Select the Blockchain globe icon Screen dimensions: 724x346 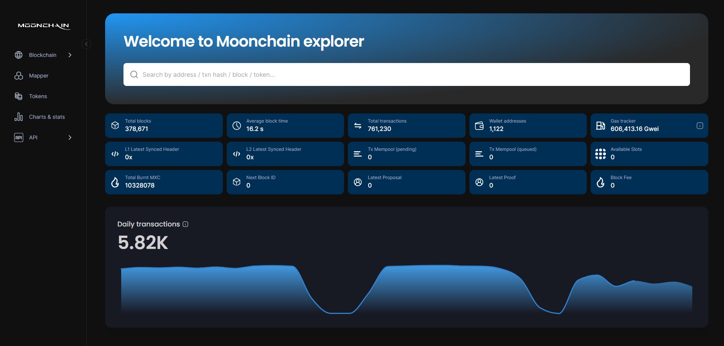point(19,55)
